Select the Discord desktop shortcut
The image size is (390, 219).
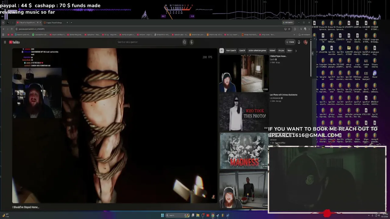[374, 75]
